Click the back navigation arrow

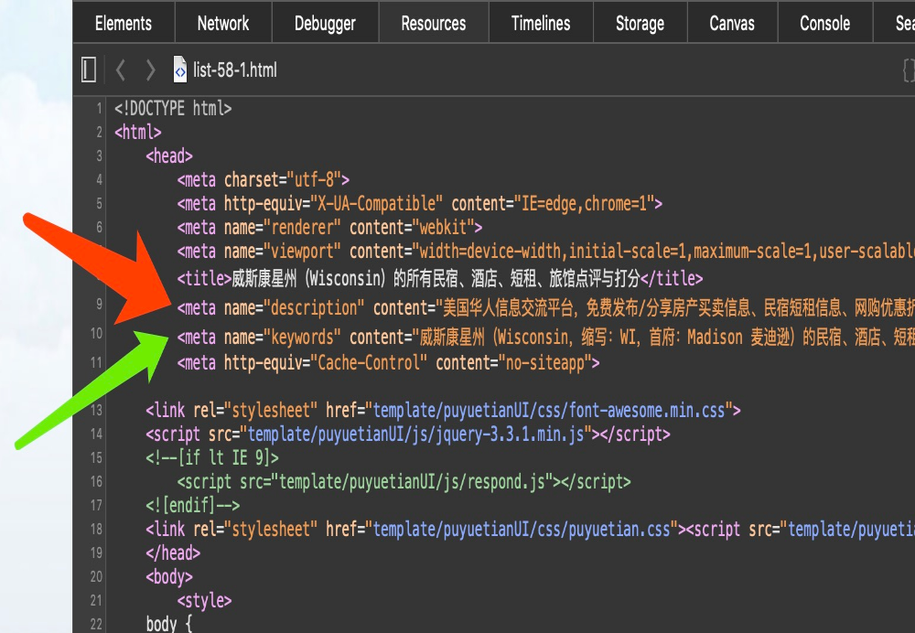pyautogui.click(x=121, y=70)
